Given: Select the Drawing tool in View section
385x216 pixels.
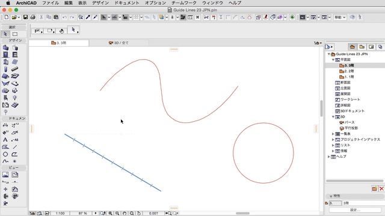Looking at the screenshot, I should [x=15, y=175].
